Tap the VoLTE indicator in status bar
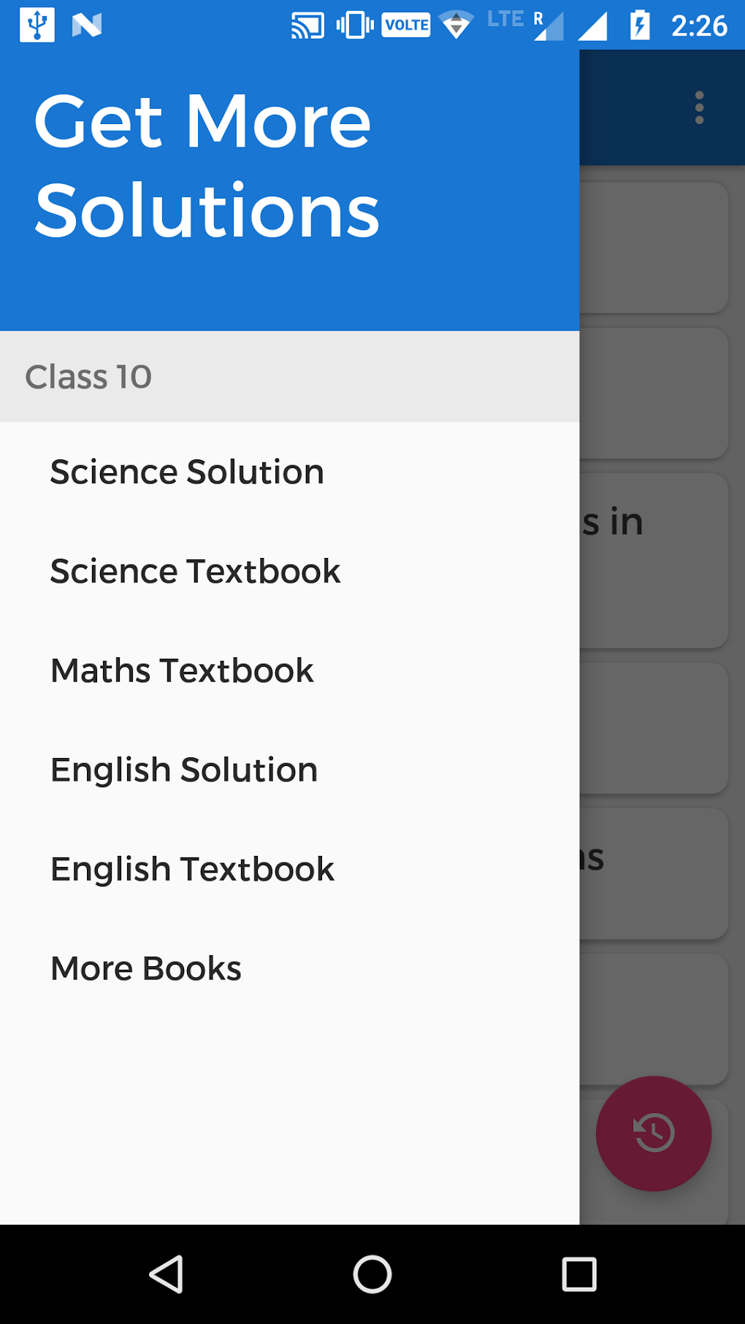The width and height of the screenshot is (745, 1324). click(x=406, y=26)
